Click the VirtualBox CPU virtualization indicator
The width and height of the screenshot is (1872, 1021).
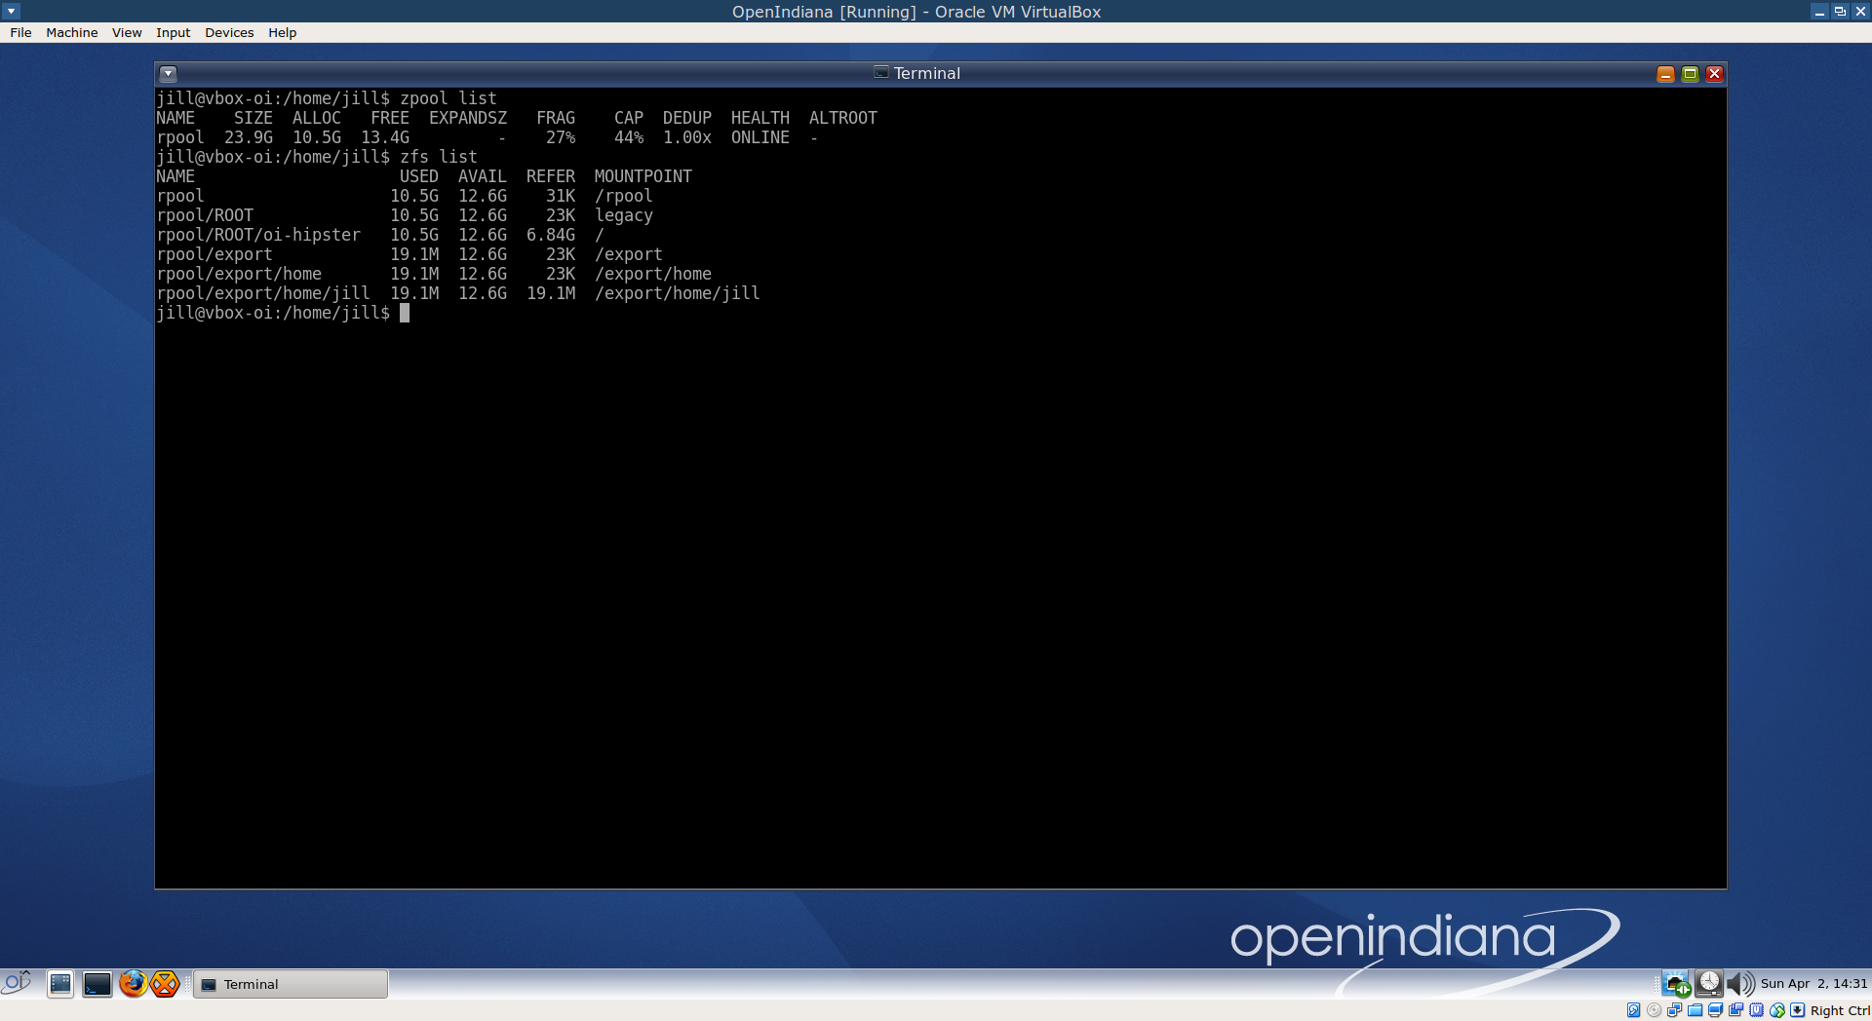[1757, 1010]
